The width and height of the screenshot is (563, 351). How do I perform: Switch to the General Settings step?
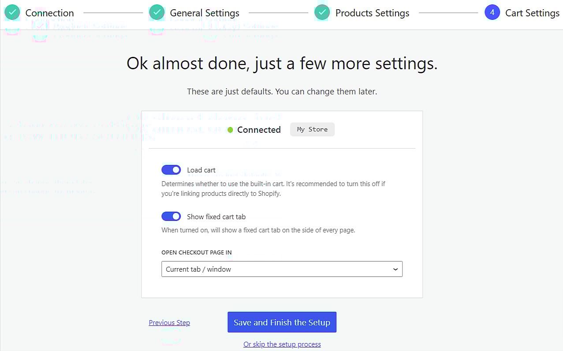(x=205, y=13)
